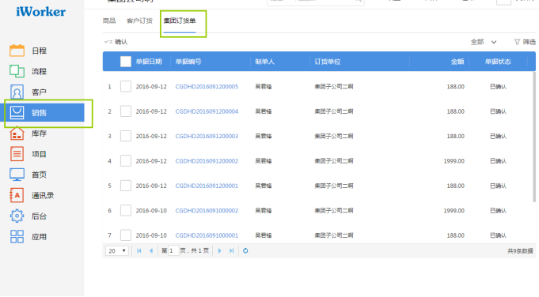The height and width of the screenshot is (297, 539).
Task: Switch to the 商品 tab
Action: coord(109,21)
